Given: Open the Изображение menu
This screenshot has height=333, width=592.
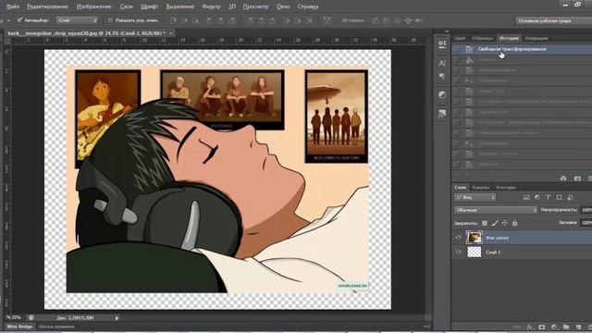Looking at the screenshot, I should tap(94, 6).
